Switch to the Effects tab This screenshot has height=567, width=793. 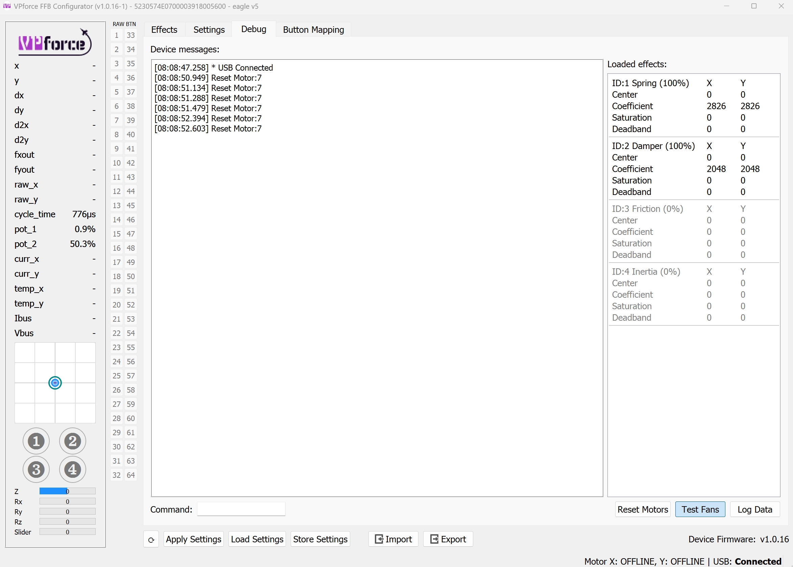tap(164, 29)
